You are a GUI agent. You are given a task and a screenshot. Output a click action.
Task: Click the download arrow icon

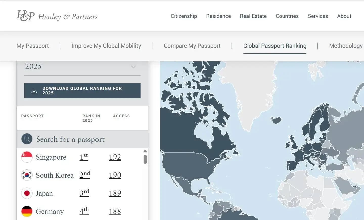tap(34, 91)
